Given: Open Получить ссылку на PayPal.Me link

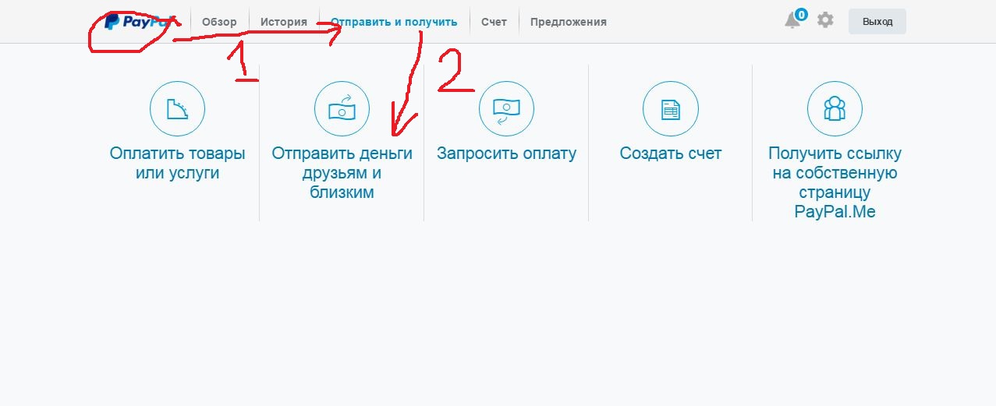Looking at the screenshot, I should click(x=835, y=182).
